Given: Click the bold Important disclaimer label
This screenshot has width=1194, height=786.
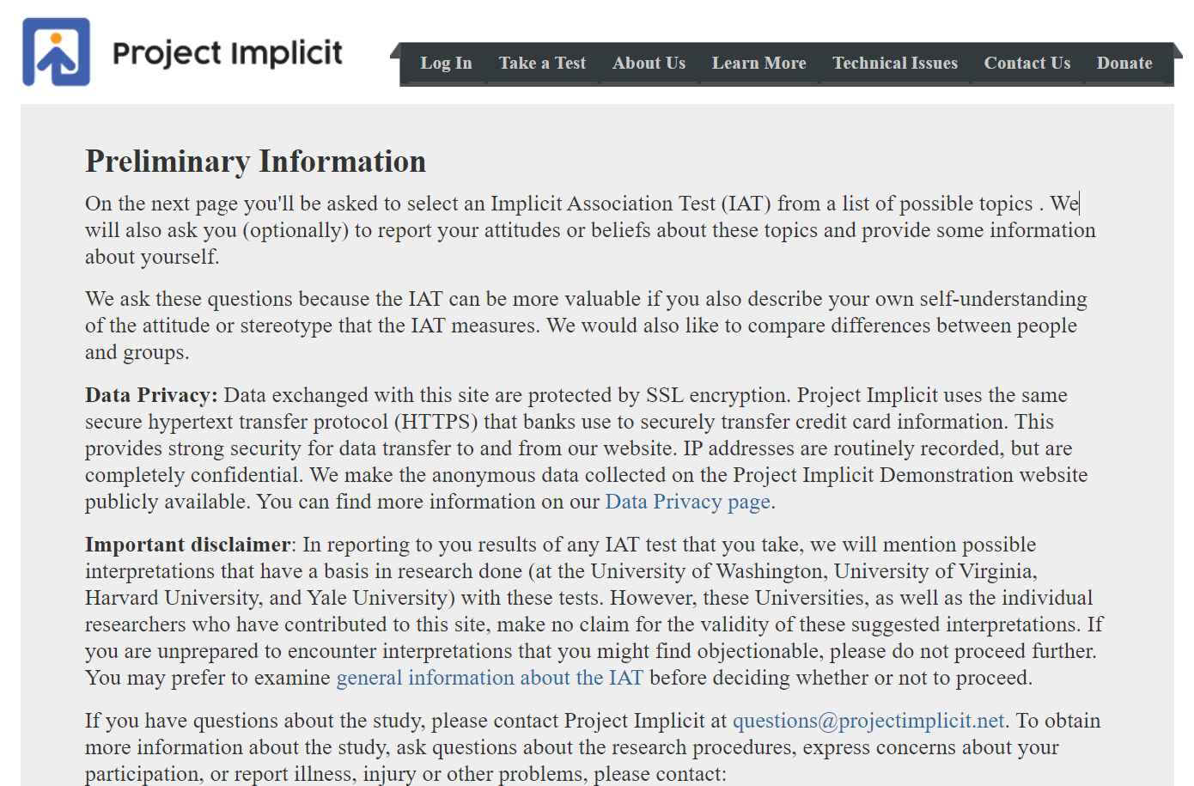Looking at the screenshot, I should pos(187,545).
